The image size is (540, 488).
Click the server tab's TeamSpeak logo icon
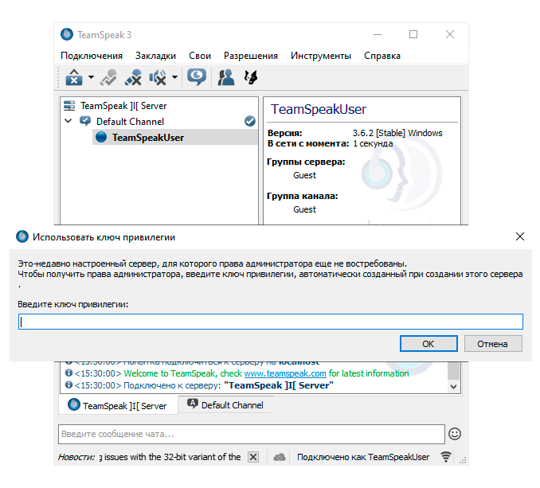tap(74, 404)
